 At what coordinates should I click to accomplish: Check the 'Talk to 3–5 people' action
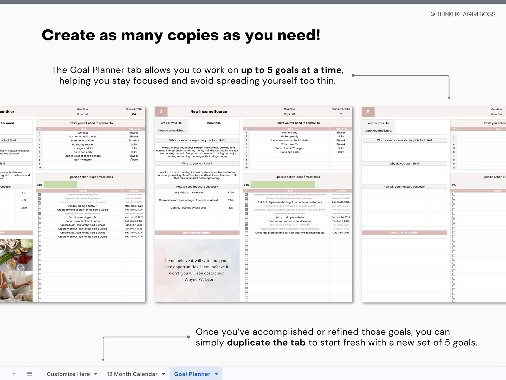coord(246,202)
